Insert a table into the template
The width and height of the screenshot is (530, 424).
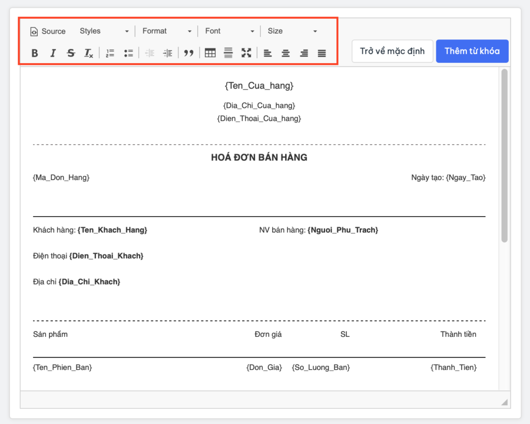[210, 53]
